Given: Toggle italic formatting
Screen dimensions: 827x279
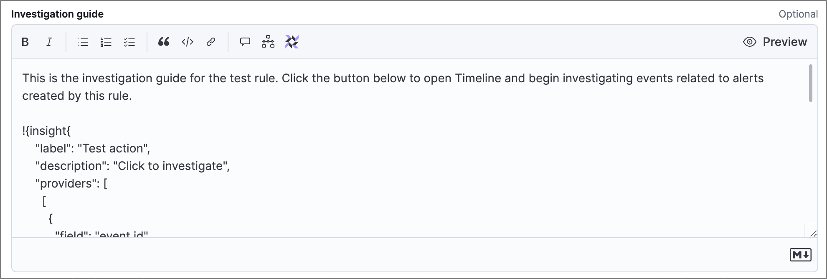Looking at the screenshot, I should [x=49, y=42].
